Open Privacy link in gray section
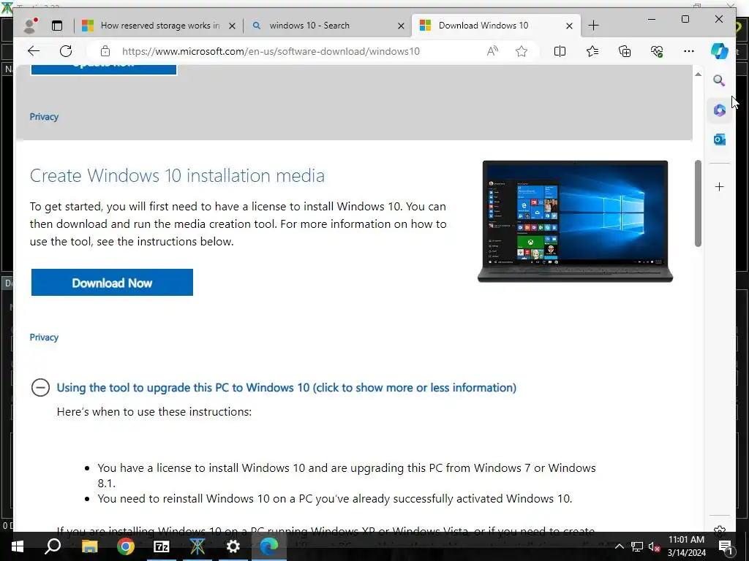The image size is (749, 561). point(44,116)
